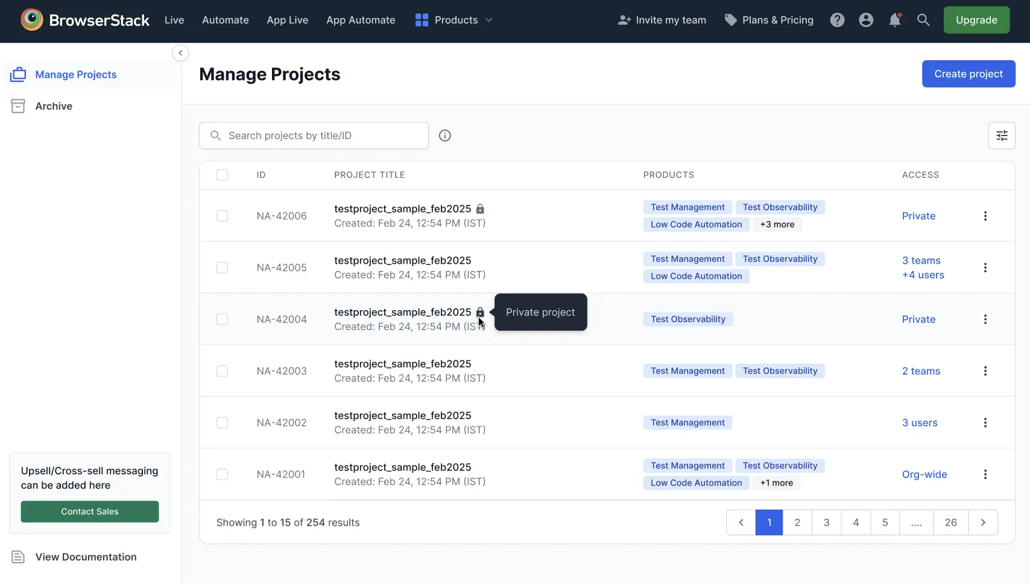Click the search magnifier in top navigation
This screenshot has height=583, width=1030.
(x=923, y=20)
